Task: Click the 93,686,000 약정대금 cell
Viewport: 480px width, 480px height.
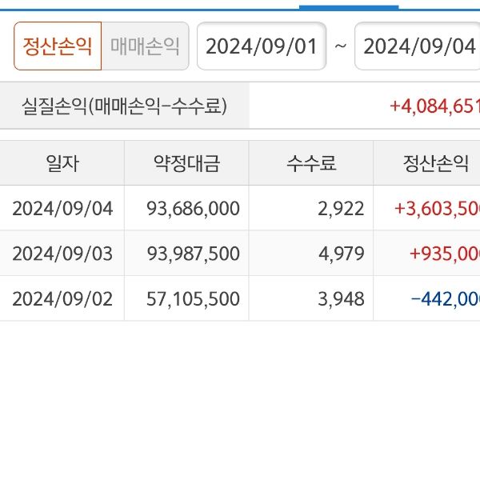Action: 194,209
